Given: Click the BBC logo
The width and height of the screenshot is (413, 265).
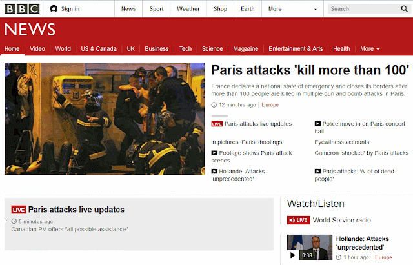Looking at the screenshot, I should tap(22, 8).
